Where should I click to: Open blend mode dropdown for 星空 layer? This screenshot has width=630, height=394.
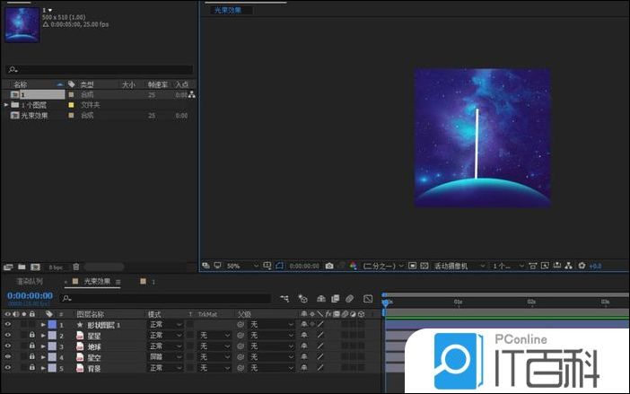click(166, 356)
